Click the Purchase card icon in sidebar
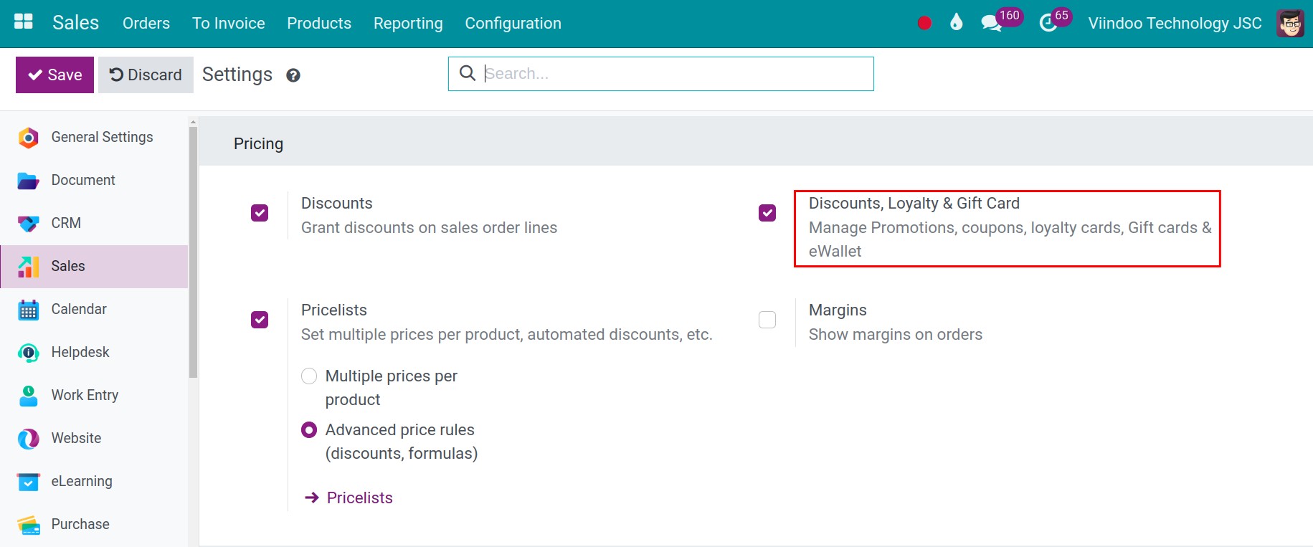Viewport: 1313px width, 547px height. tap(28, 525)
